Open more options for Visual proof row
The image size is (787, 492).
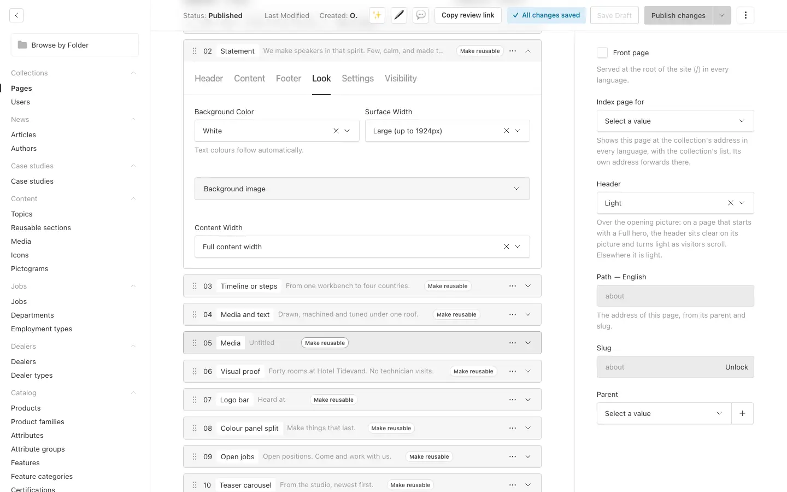(x=513, y=371)
